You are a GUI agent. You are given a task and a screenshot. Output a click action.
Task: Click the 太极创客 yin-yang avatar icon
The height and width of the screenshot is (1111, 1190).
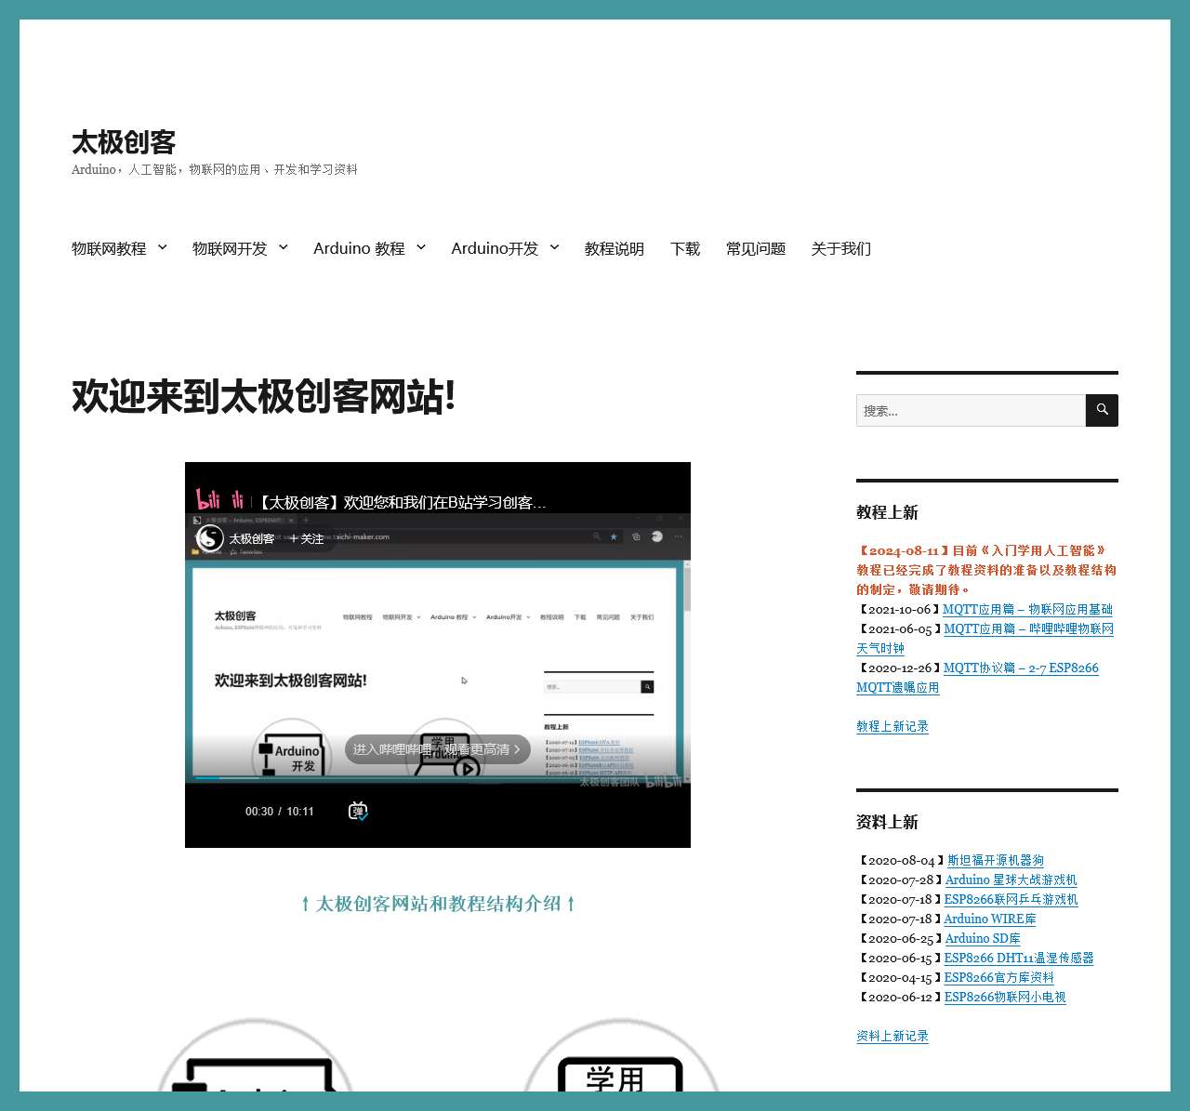pos(211,538)
